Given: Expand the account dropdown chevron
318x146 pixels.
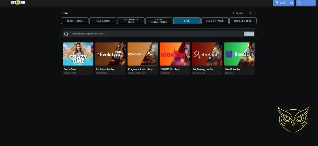Looking at the screenshot, I should click(x=307, y=3).
